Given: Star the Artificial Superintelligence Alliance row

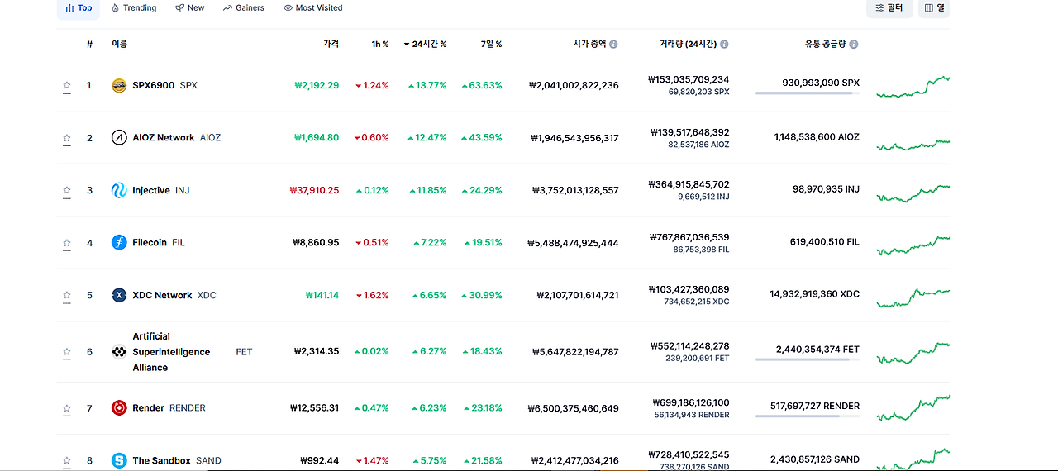Looking at the screenshot, I should pos(67,352).
